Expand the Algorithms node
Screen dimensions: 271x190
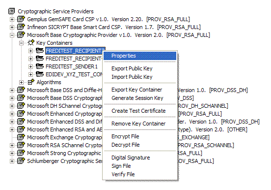point(21,82)
